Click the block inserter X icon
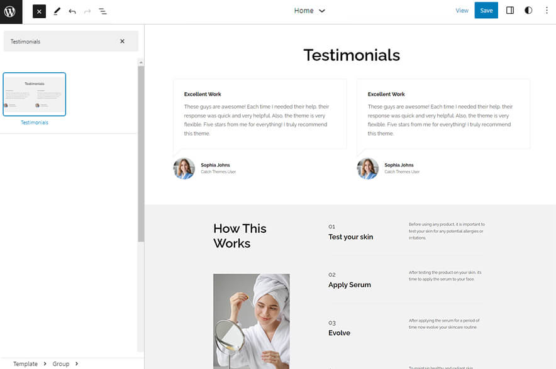The width and height of the screenshot is (556, 369). [38, 11]
